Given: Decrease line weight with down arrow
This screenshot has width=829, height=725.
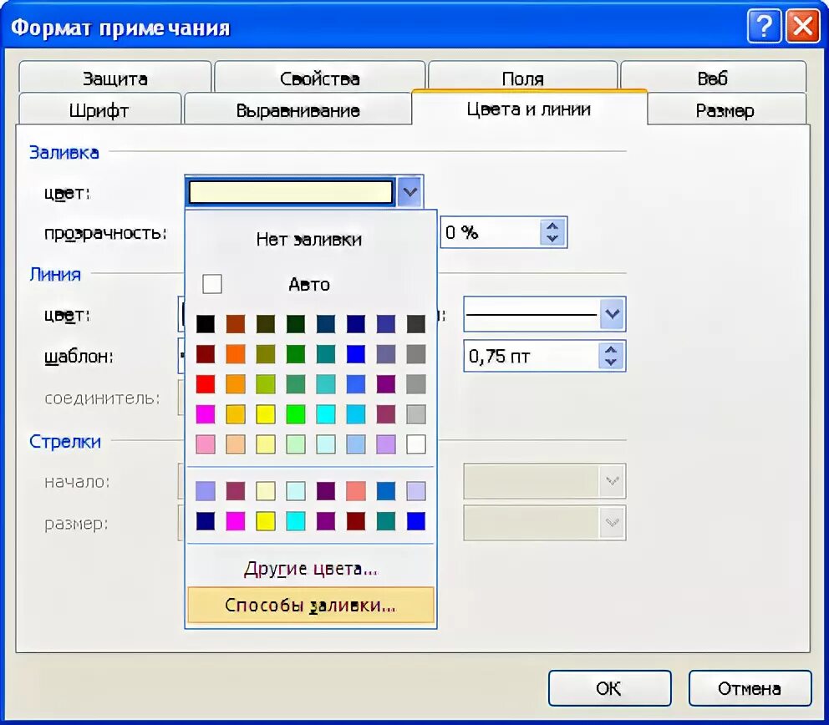Looking at the screenshot, I should [611, 362].
